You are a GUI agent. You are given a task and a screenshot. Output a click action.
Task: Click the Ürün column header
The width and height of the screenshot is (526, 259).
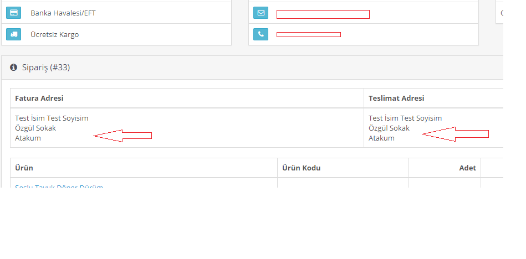coord(24,168)
